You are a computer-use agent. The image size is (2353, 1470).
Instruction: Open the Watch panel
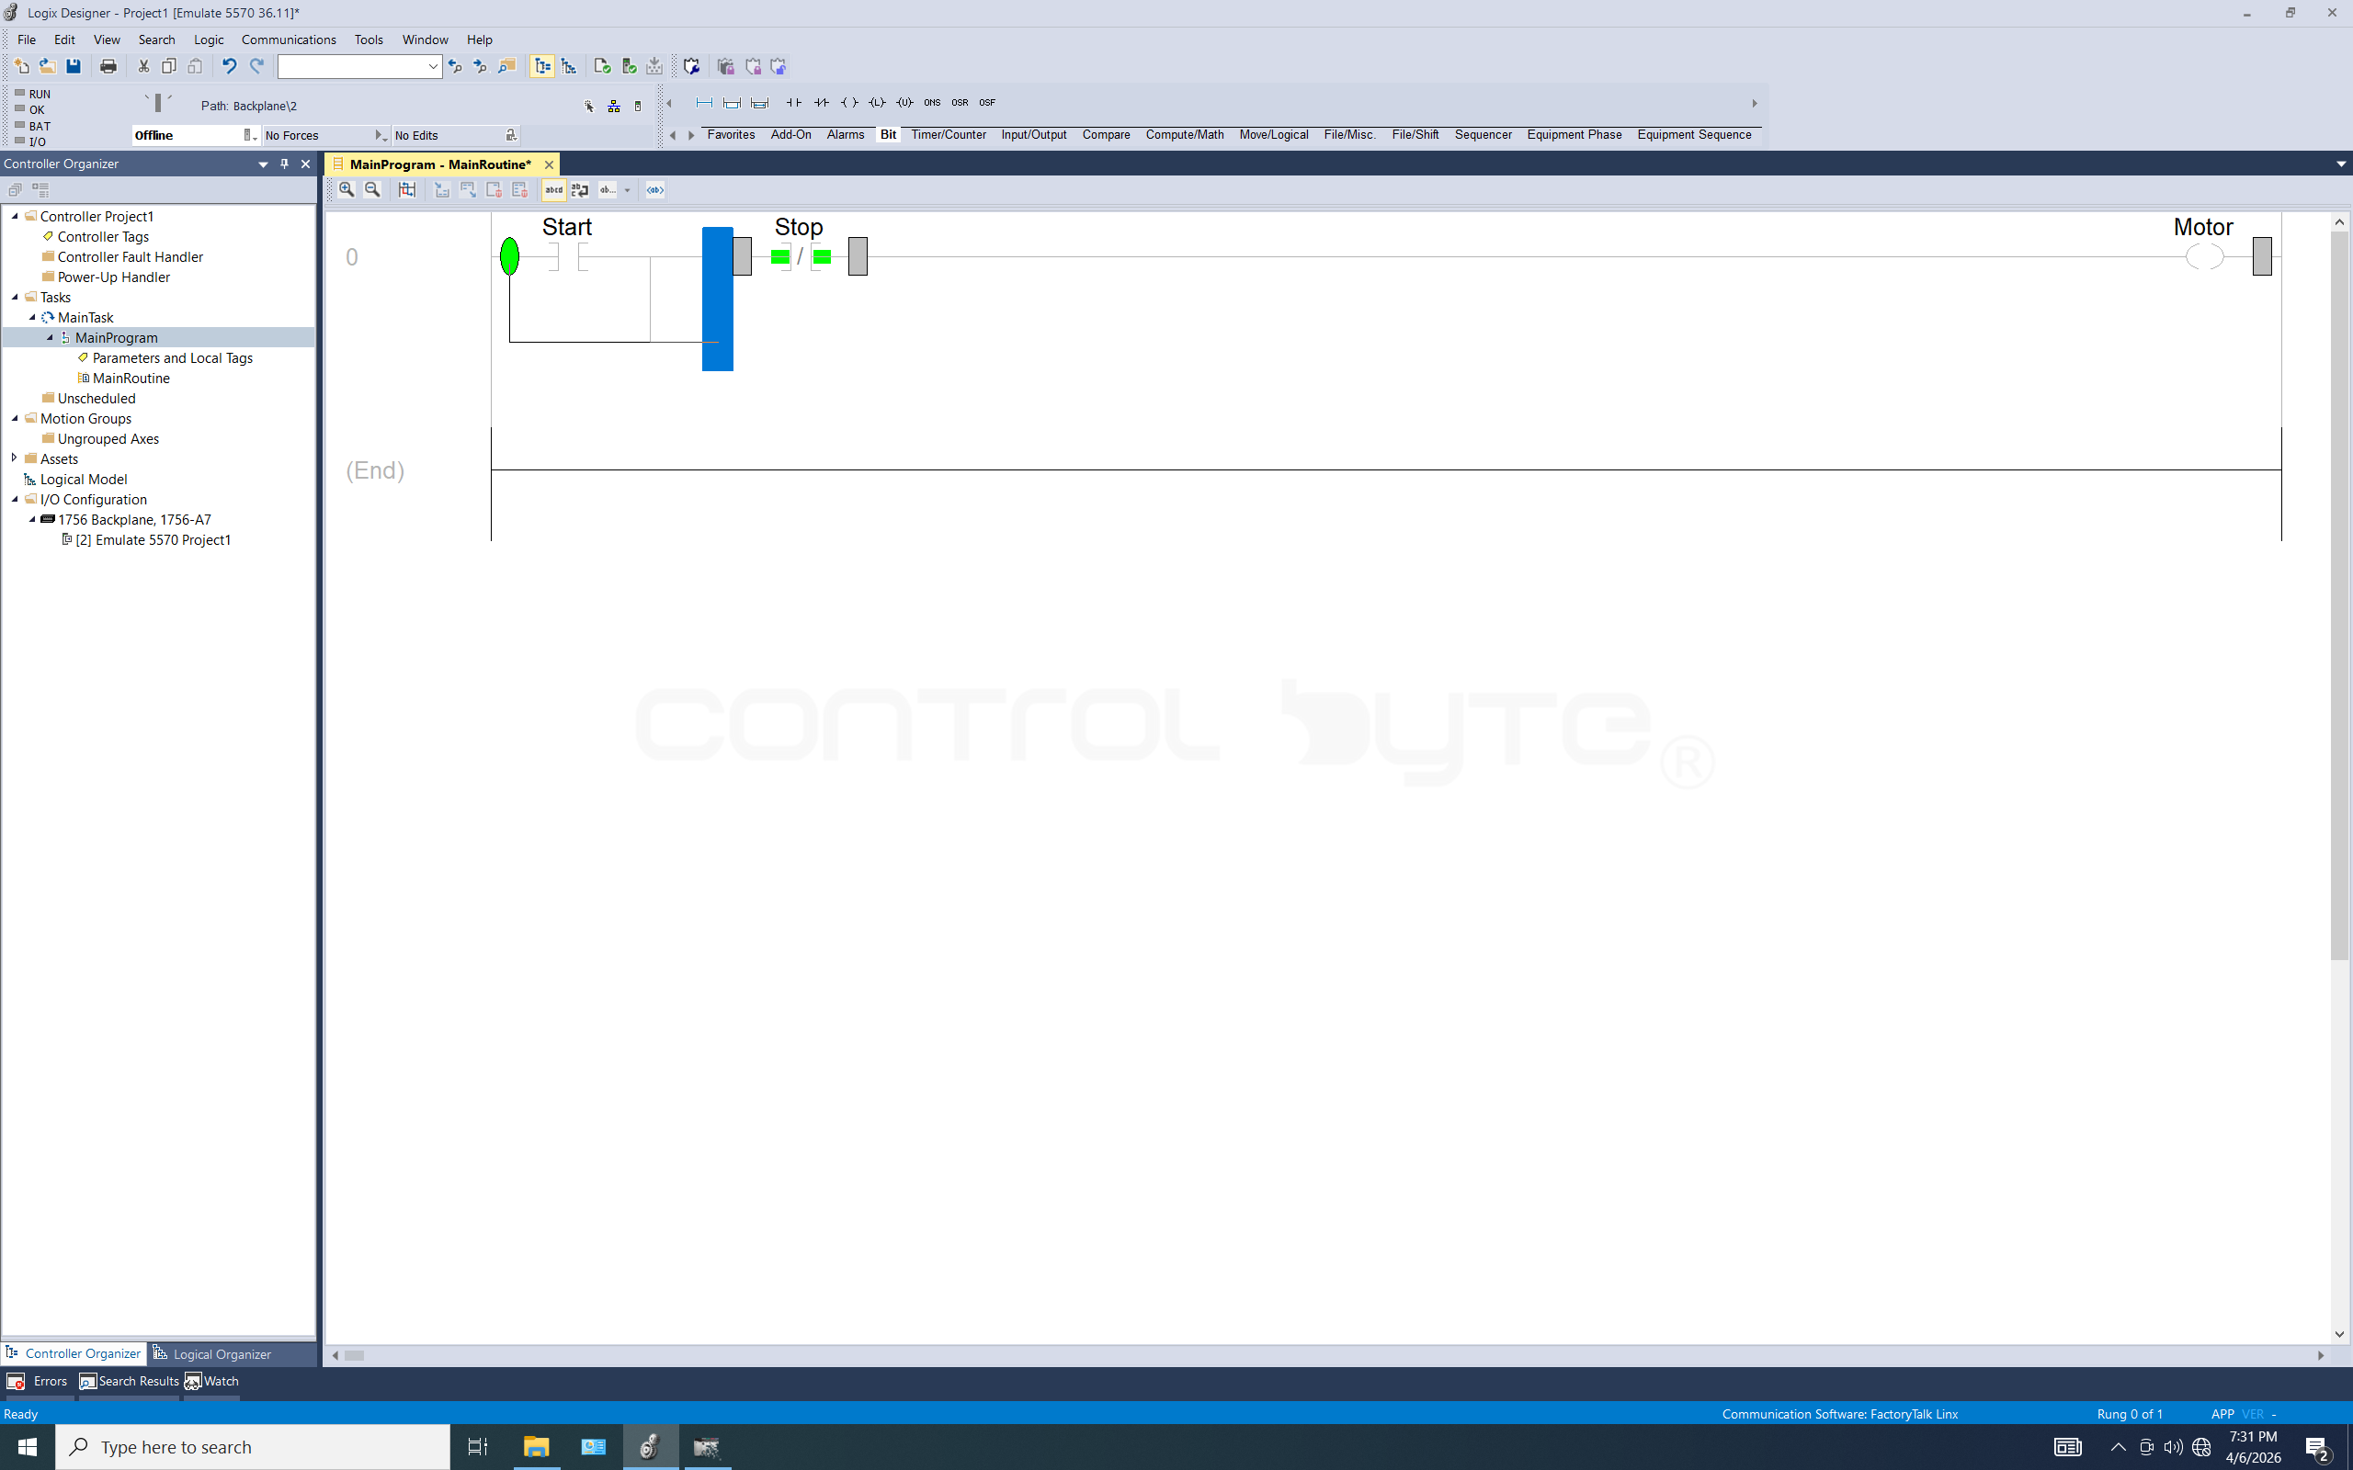coord(212,1381)
